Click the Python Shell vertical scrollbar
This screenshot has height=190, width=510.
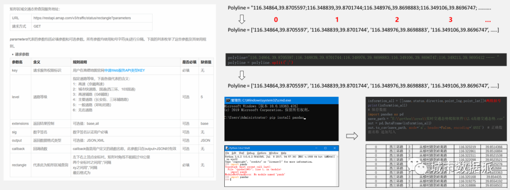click(337, 171)
